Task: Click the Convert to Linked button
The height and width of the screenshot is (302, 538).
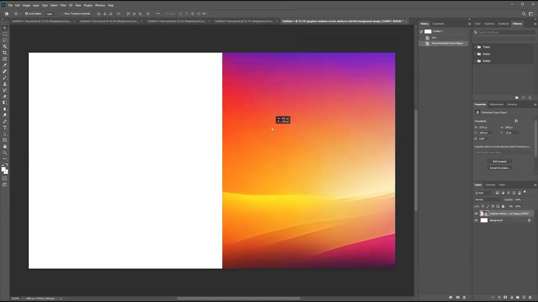Action: coord(499,168)
